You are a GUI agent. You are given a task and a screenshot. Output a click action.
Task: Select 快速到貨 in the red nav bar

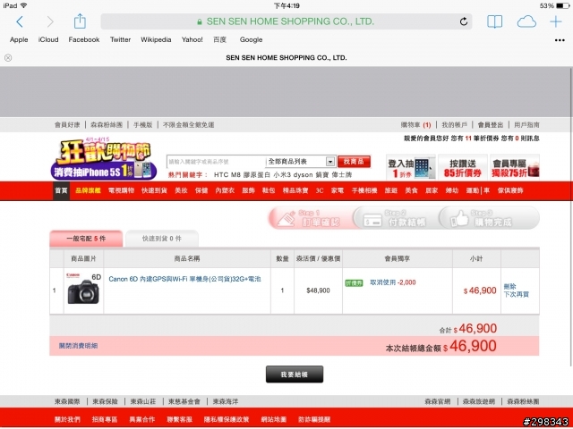[x=154, y=190]
